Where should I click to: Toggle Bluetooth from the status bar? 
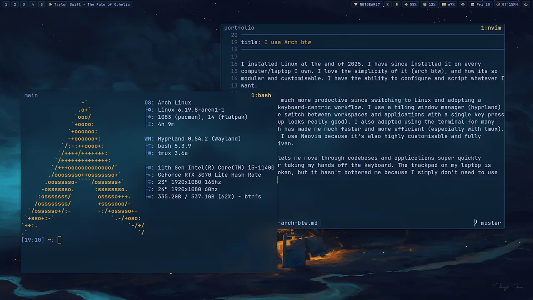tap(387, 5)
